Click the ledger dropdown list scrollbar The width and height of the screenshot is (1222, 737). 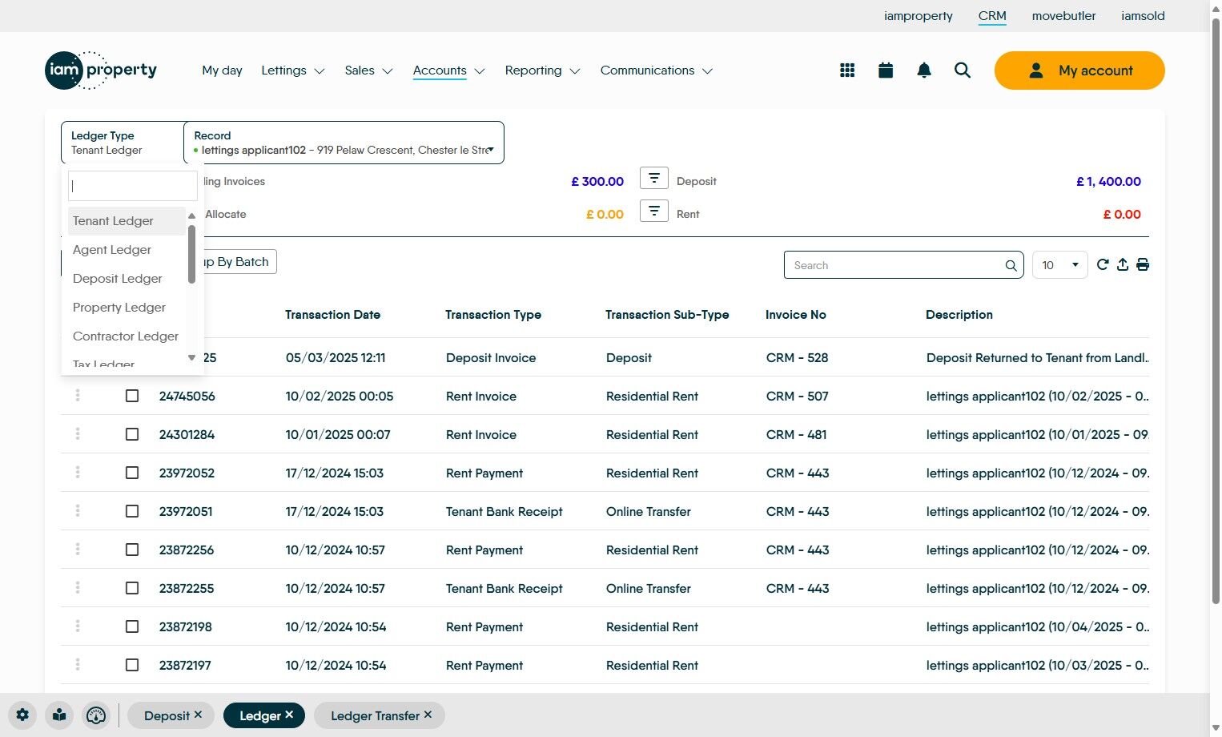[x=191, y=254]
